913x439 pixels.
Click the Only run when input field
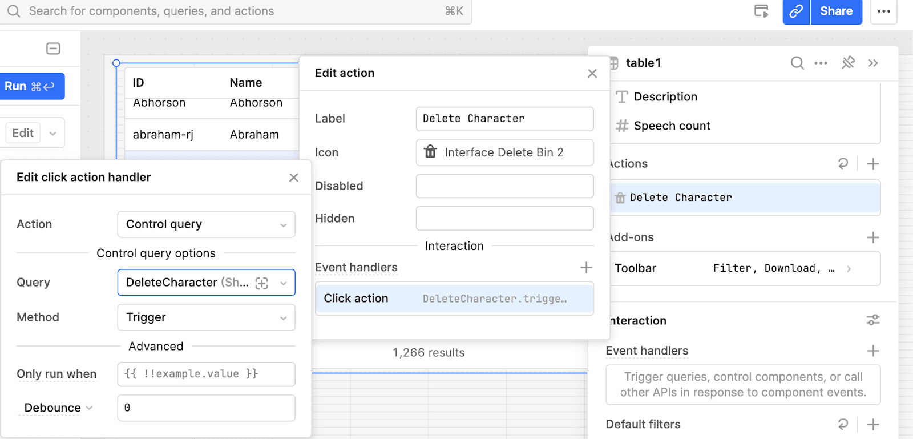pyautogui.click(x=206, y=374)
